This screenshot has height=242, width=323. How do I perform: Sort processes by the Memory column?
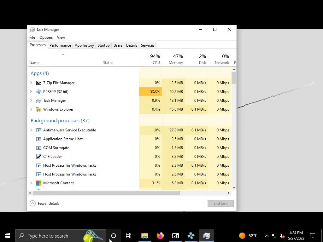tap(174, 60)
